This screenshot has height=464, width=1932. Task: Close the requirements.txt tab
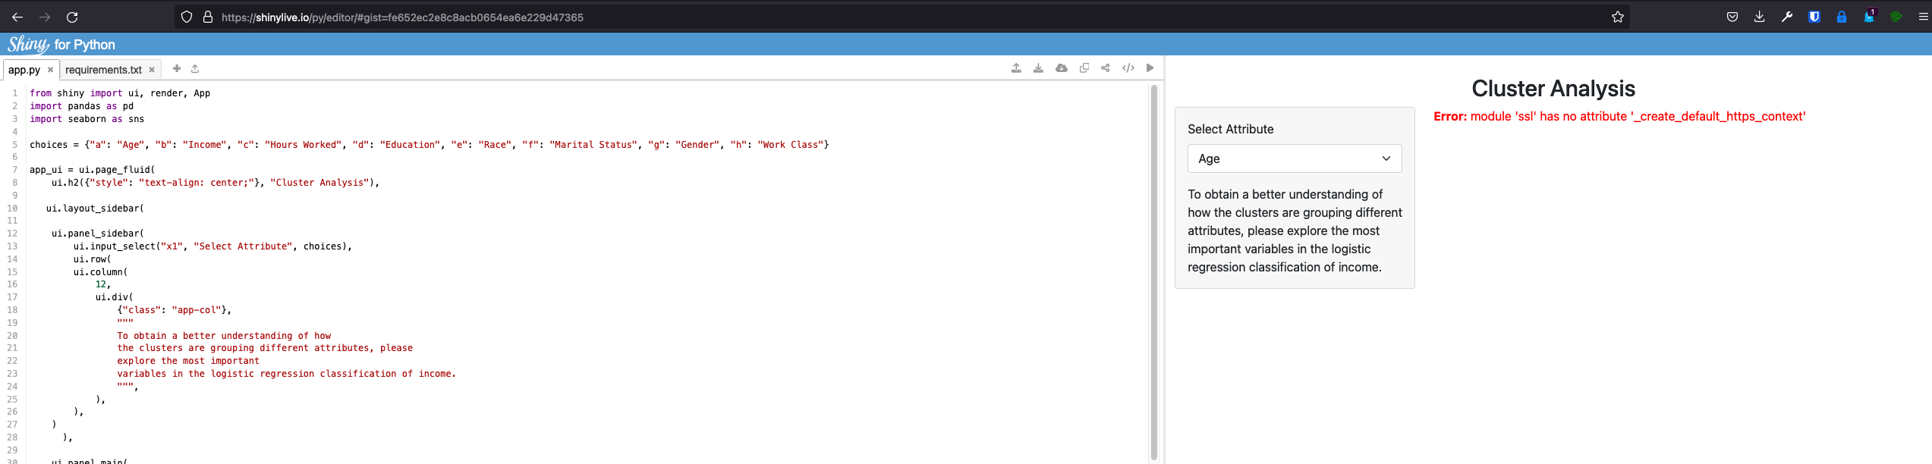152,70
